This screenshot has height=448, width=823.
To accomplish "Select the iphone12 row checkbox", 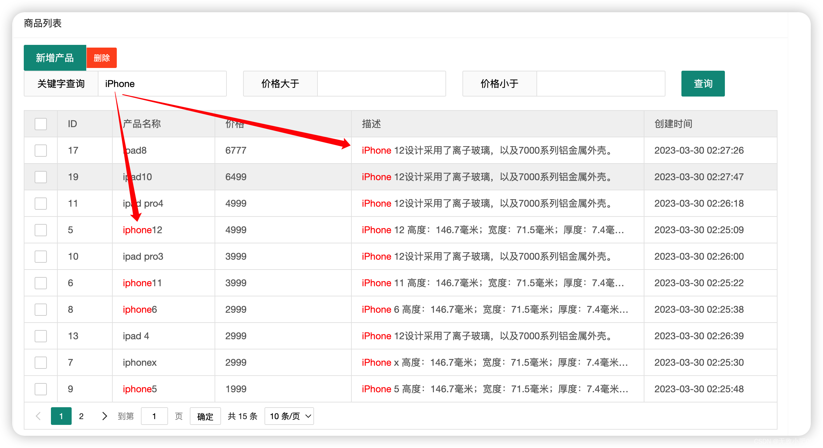I will pos(41,230).
